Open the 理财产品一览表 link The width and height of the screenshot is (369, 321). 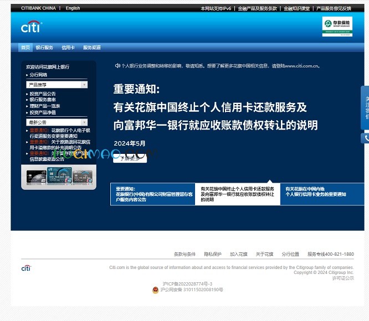click(45, 106)
